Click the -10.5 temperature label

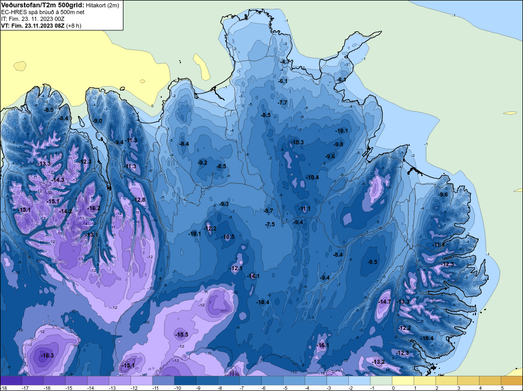[228, 237]
